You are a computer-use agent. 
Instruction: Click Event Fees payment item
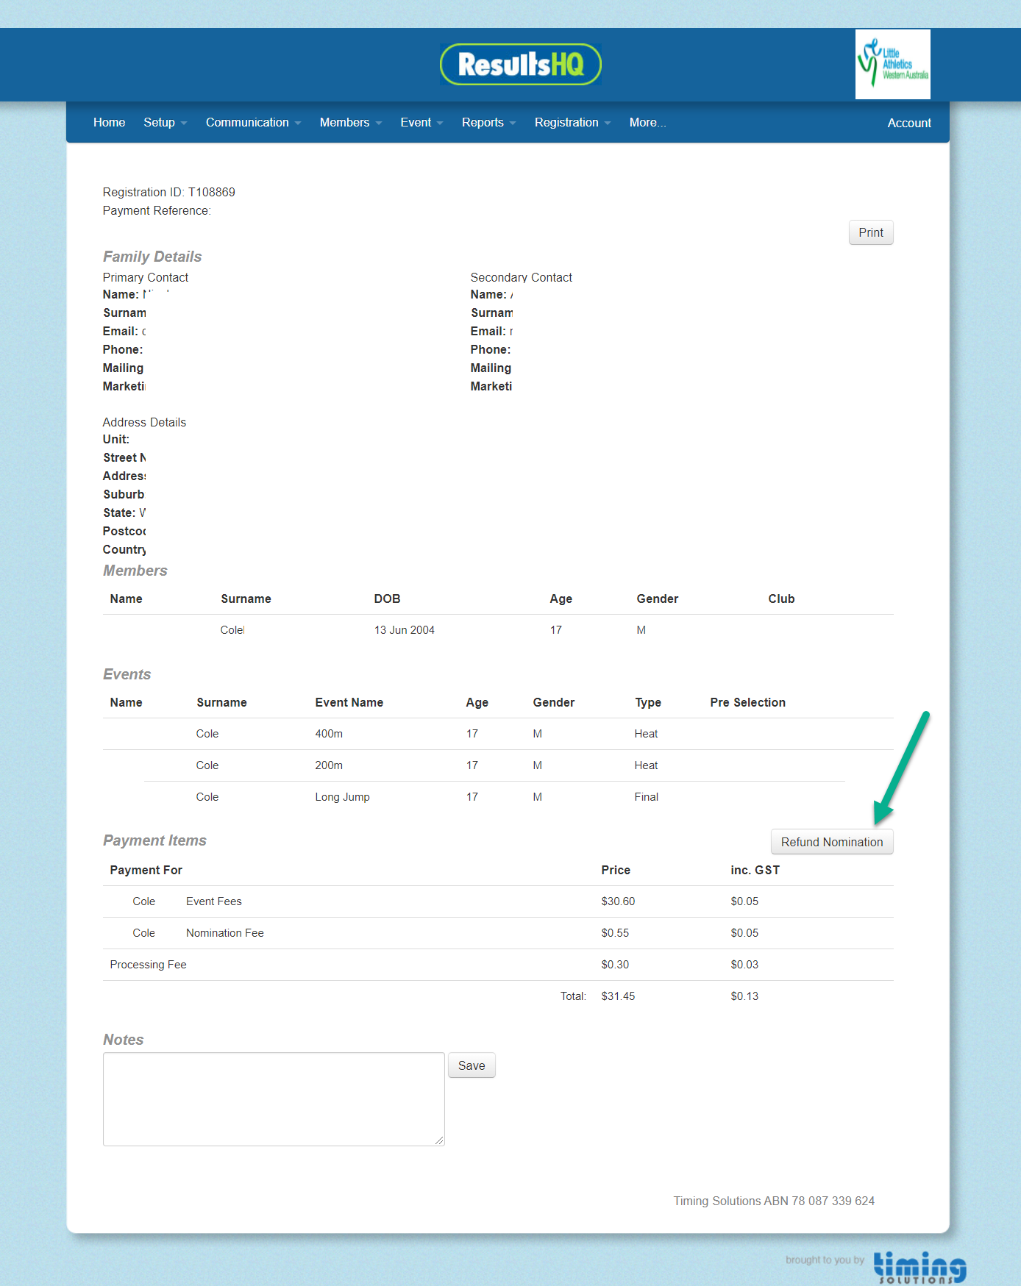pyautogui.click(x=214, y=901)
